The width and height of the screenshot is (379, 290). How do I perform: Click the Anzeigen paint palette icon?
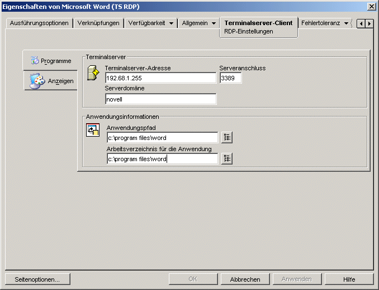37,81
